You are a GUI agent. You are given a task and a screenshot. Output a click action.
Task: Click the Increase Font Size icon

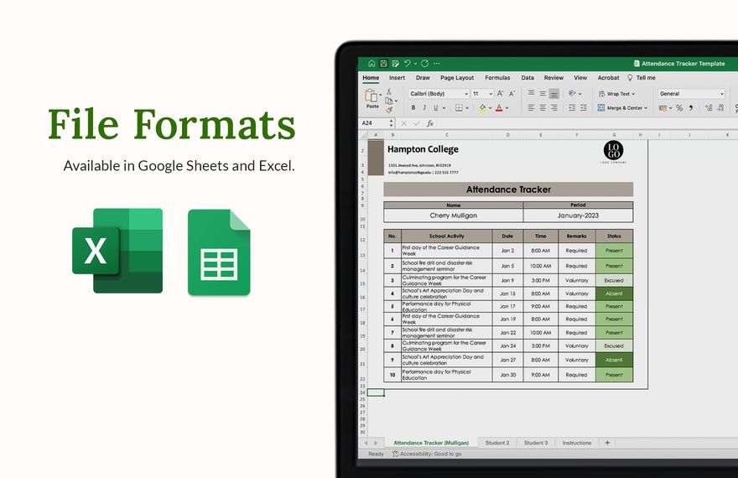click(x=500, y=94)
